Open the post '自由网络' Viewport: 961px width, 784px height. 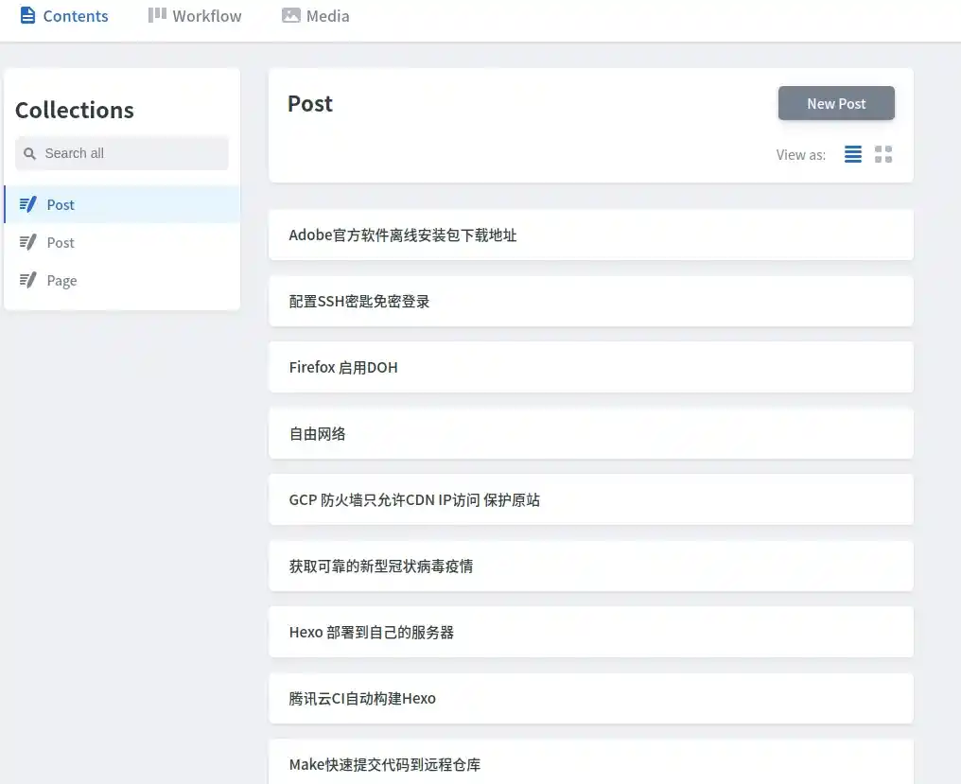(x=590, y=433)
